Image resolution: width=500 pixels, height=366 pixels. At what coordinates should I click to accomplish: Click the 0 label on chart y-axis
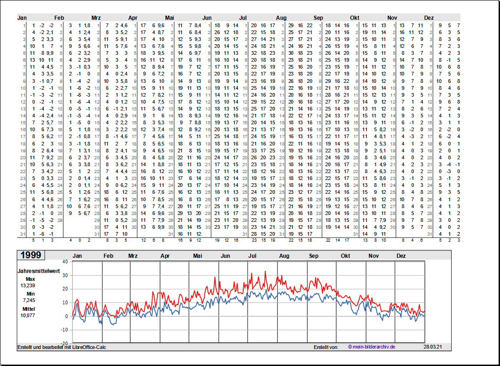[66, 316]
